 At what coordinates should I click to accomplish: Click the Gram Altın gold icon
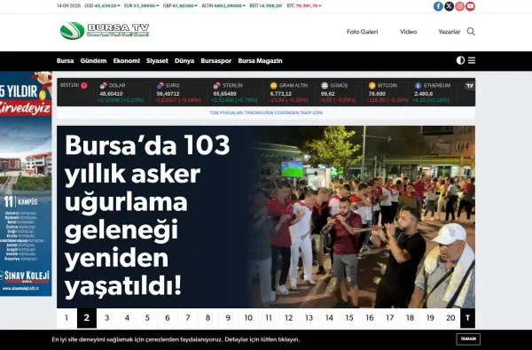point(273,85)
